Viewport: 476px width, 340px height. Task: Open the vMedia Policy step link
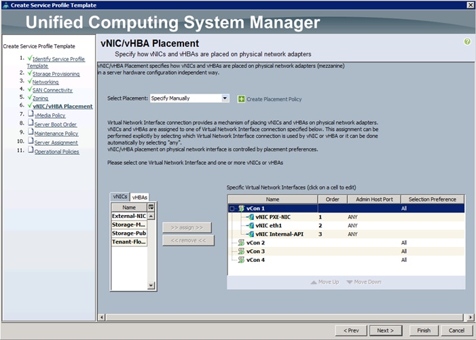tap(50, 115)
